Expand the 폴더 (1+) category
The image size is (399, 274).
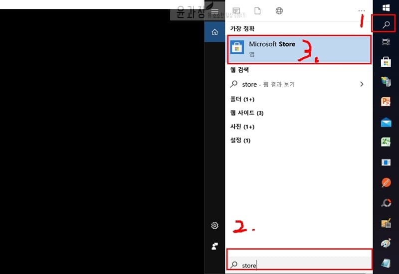[x=242, y=99]
